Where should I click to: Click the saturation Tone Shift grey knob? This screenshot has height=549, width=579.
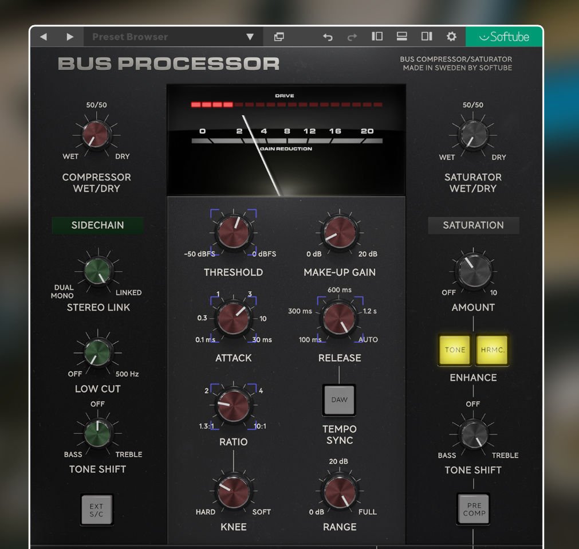click(474, 434)
